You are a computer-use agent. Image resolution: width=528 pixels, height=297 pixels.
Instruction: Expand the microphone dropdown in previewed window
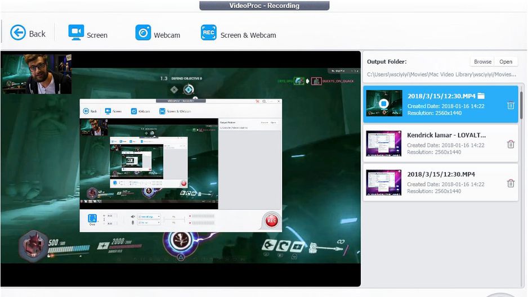pyautogui.click(x=149, y=223)
